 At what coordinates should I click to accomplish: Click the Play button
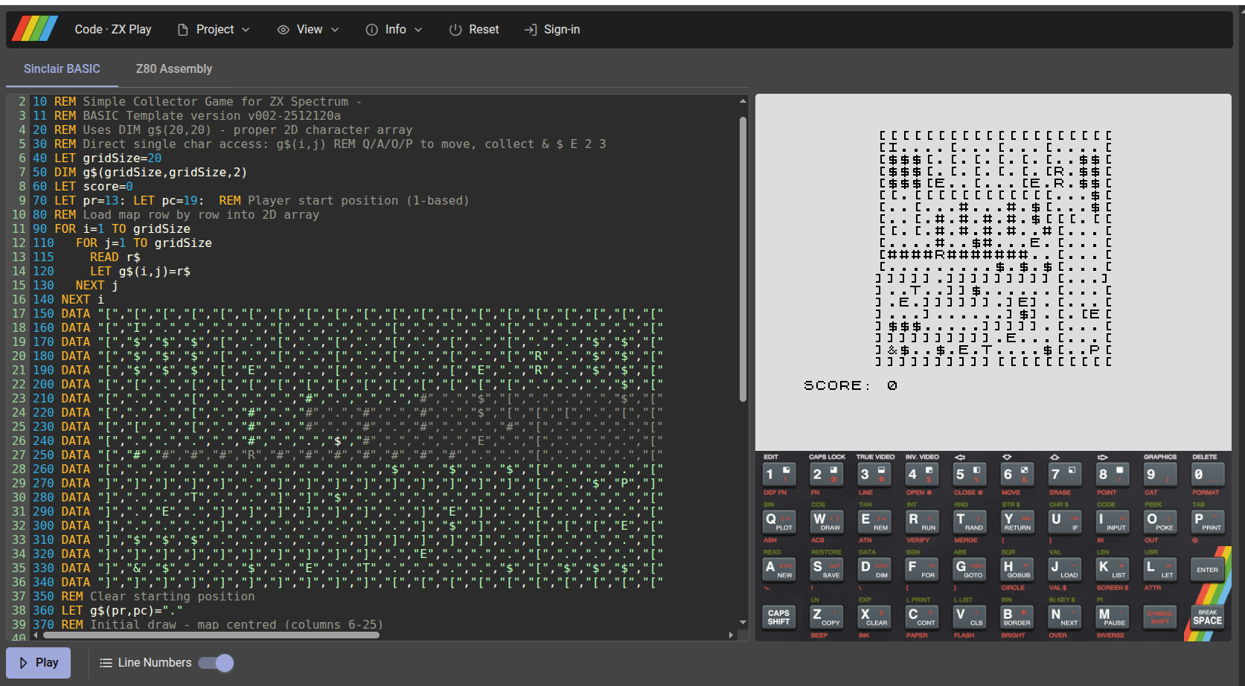(x=39, y=663)
